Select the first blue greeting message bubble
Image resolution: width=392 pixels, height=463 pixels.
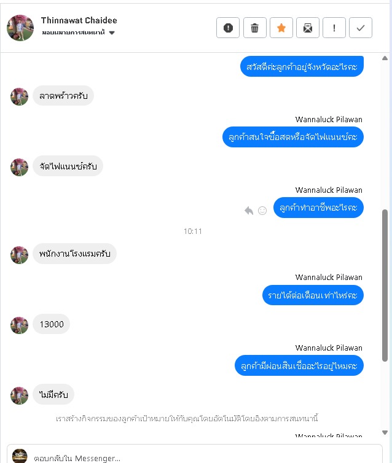pyautogui.click(x=302, y=66)
